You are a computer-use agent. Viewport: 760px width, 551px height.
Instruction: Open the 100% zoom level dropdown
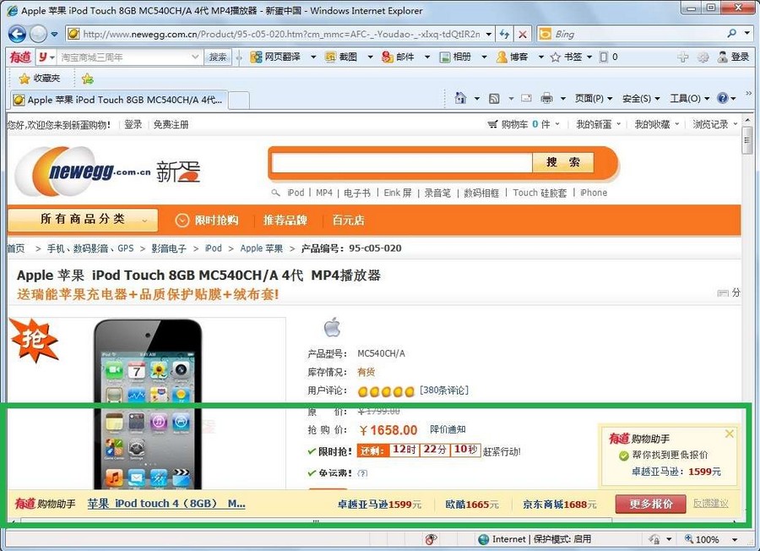pos(708,539)
